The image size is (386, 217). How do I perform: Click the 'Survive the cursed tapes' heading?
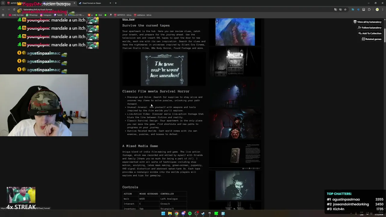146,25
